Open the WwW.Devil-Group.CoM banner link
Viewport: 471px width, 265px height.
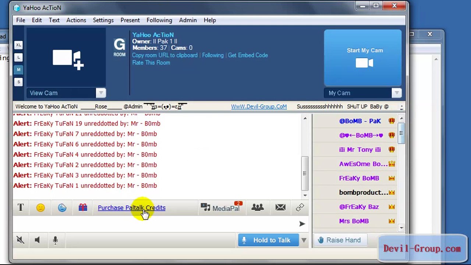pyautogui.click(x=259, y=106)
